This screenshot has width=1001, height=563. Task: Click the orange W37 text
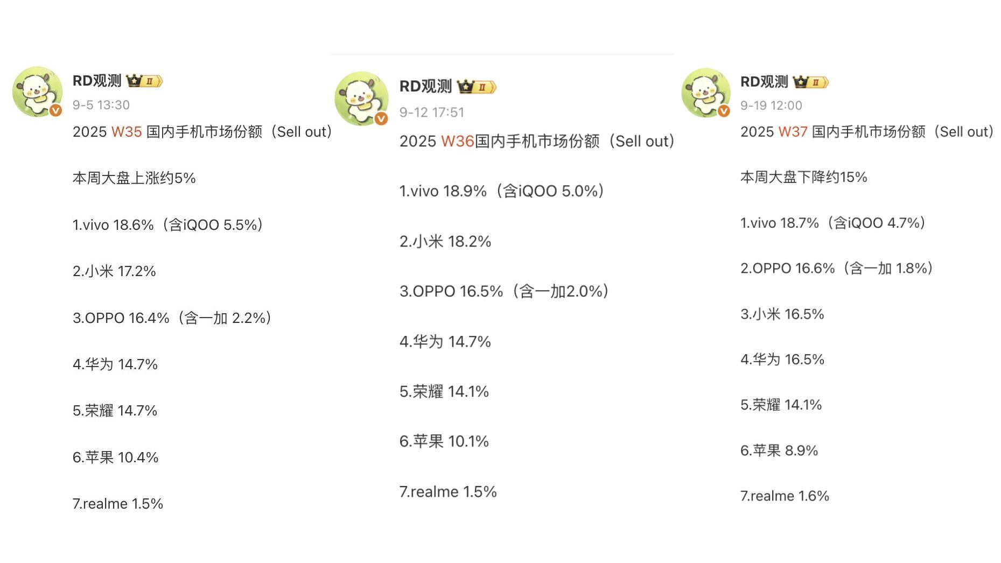click(793, 132)
